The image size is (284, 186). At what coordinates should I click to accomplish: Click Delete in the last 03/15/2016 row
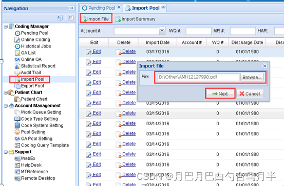coord(129,113)
